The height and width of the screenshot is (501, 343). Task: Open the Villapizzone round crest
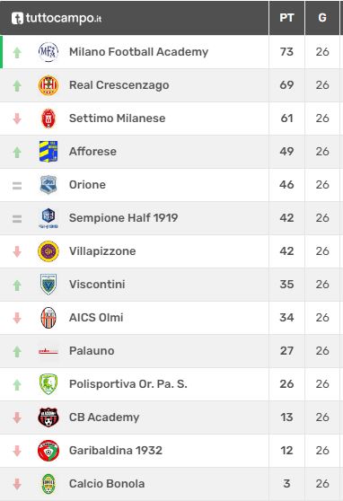tap(48, 251)
